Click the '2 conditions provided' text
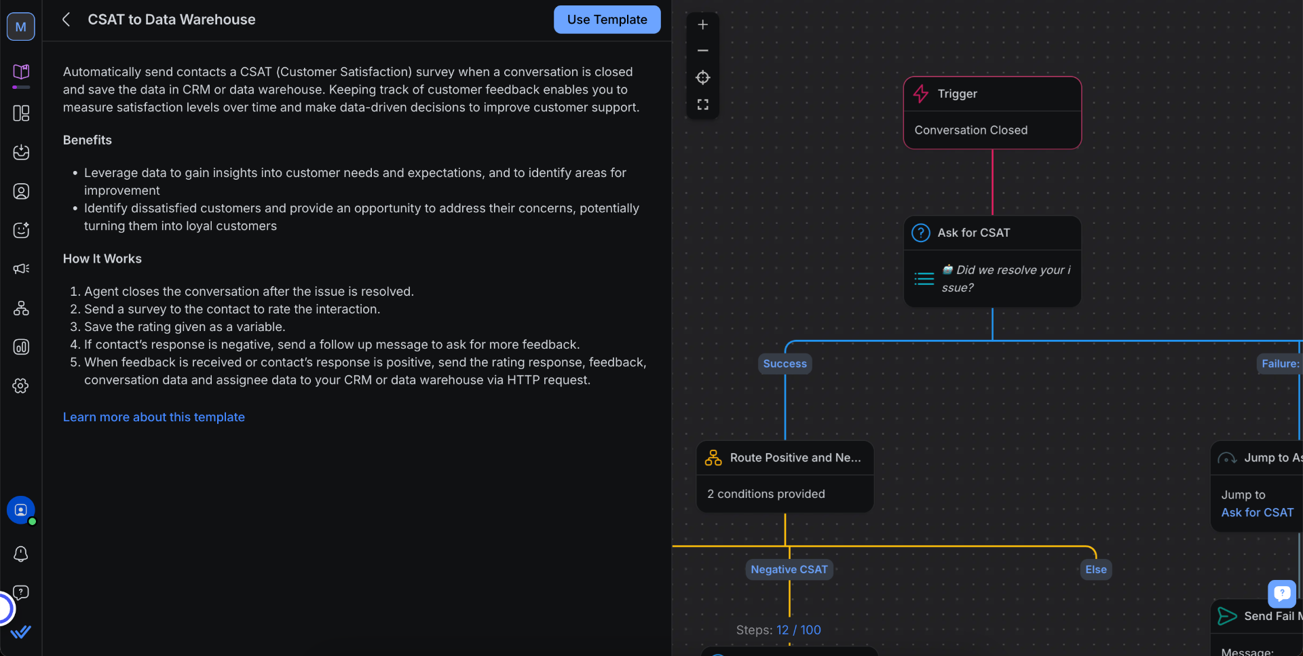The height and width of the screenshot is (656, 1303). (766, 494)
